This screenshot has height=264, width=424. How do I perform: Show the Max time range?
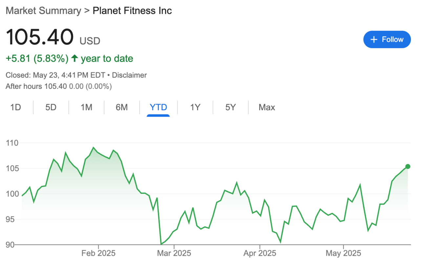[x=267, y=107]
